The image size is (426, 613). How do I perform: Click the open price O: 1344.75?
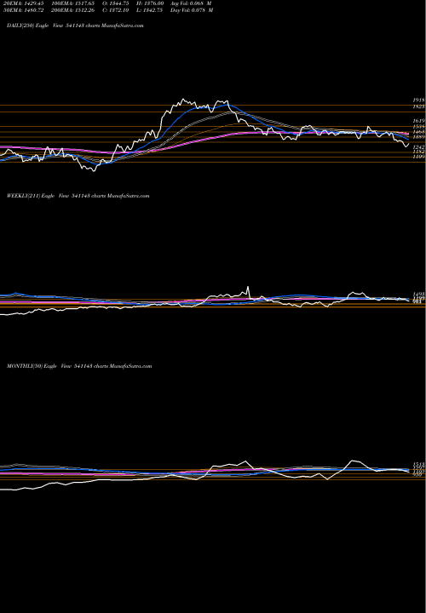point(116,3)
